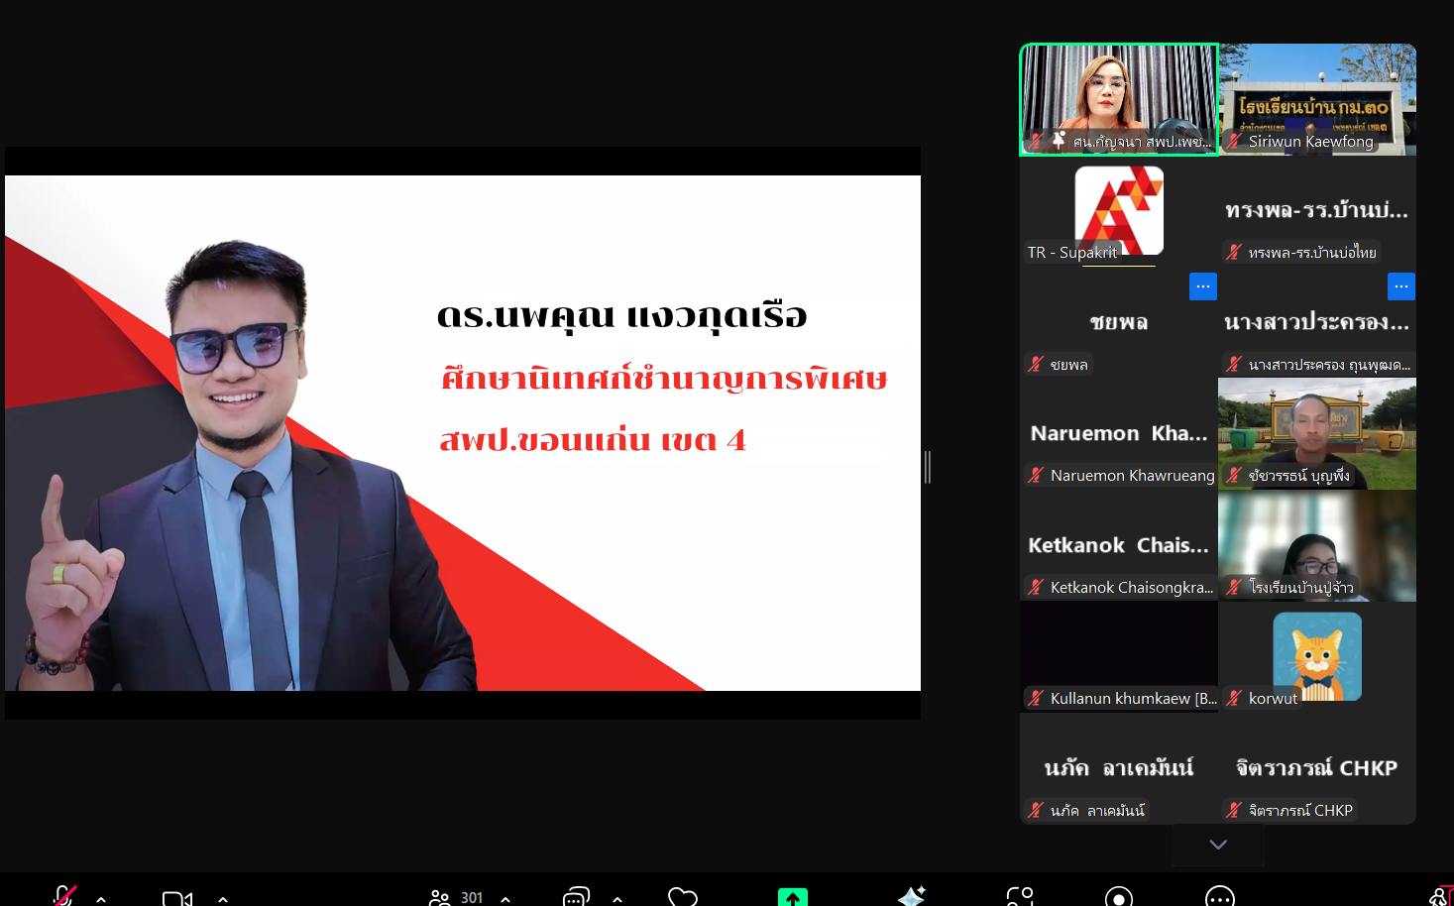The height and width of the screenshot is (906, 1454).
Task: Open the Chat panel
Action: point(576,897)
